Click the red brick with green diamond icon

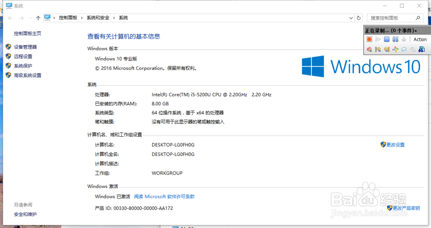[x=369, y=49]
